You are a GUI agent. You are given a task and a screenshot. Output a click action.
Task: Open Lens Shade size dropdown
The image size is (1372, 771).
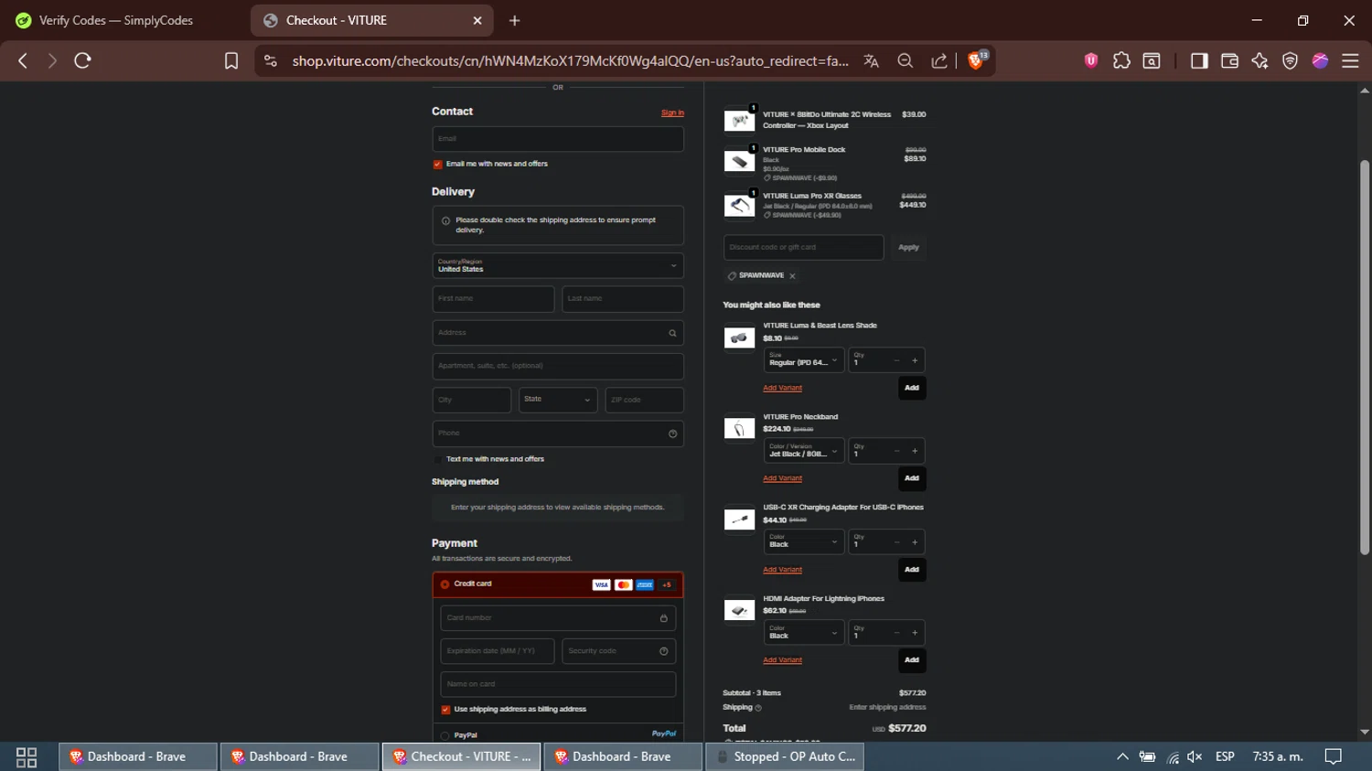(804, 359)
